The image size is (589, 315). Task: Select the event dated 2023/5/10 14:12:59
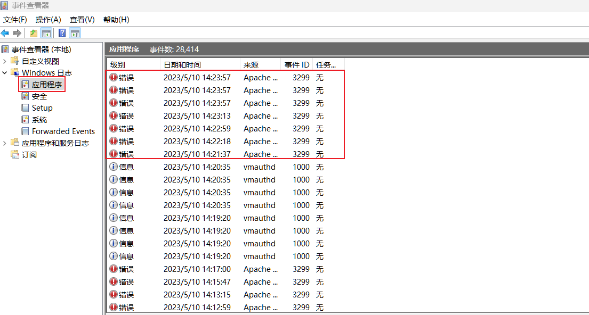click(225, 307)
